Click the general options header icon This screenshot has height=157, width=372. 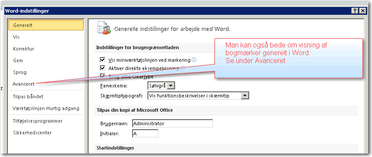click(x=104, y=28)
